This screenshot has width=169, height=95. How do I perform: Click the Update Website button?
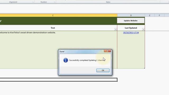tap(131, 21)
